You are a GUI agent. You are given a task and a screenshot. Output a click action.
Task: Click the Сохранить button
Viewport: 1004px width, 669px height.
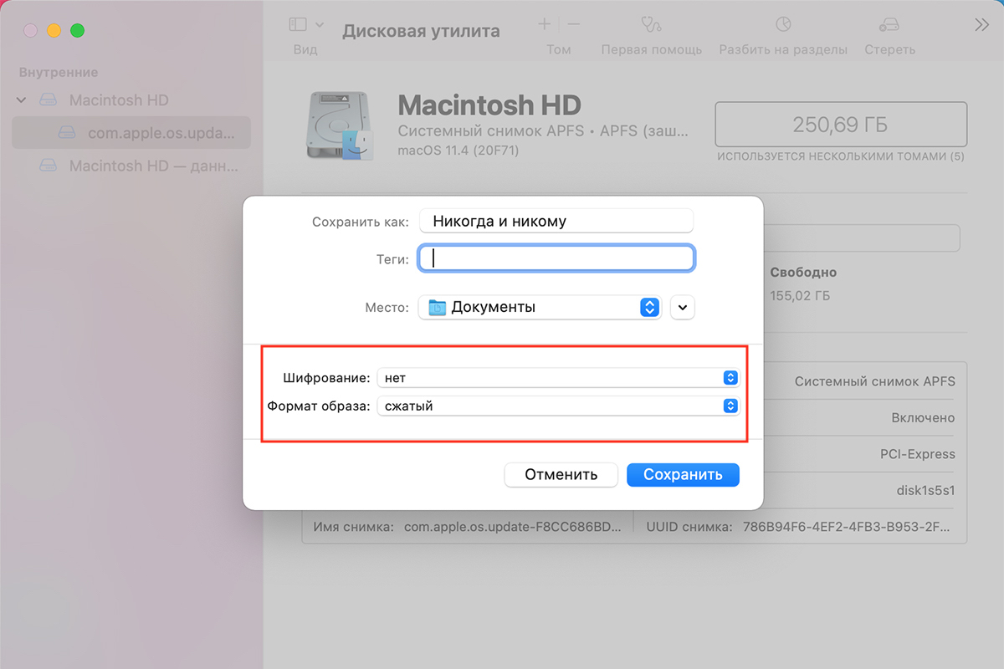coord(683,475)
